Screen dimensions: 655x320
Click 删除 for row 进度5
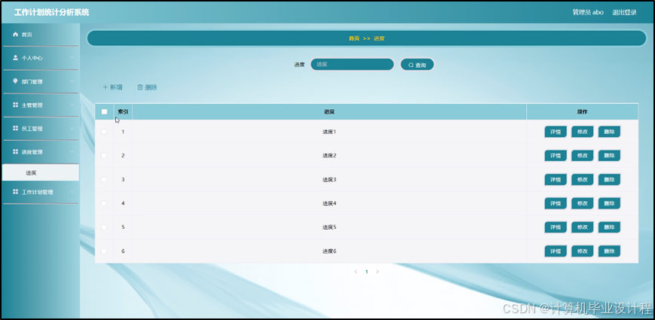609,227
